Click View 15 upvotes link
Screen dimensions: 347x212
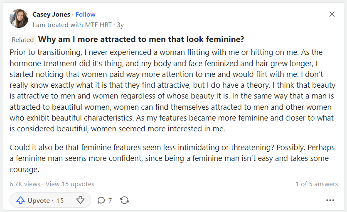pyautogui.click(x=70, y=184)
